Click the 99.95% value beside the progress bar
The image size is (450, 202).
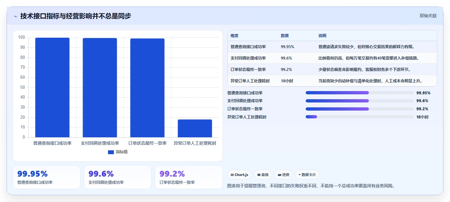[x=423, y=93]
